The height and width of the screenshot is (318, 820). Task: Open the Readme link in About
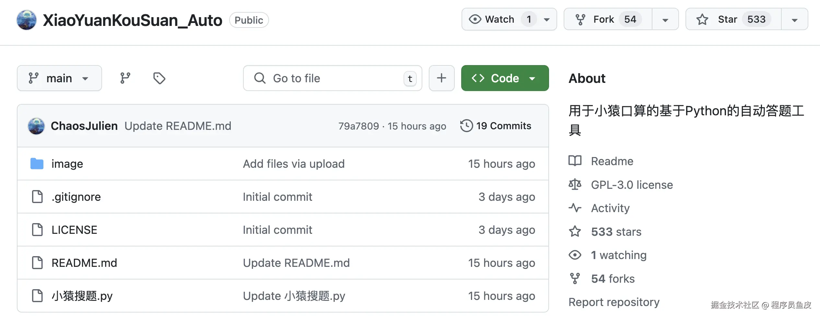pyautogui.click(x=612, y=161)
